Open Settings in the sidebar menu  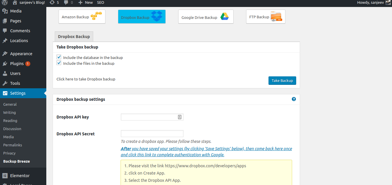[18, 93]
